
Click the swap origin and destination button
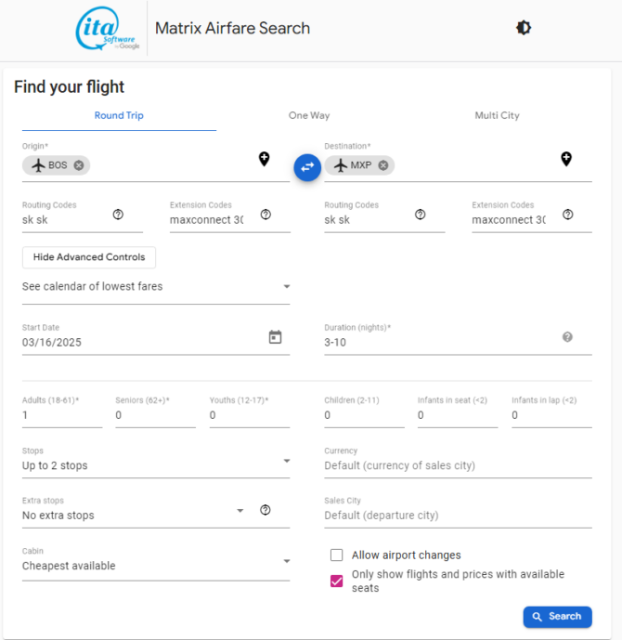pyautogui.click(x=307, y=167)
